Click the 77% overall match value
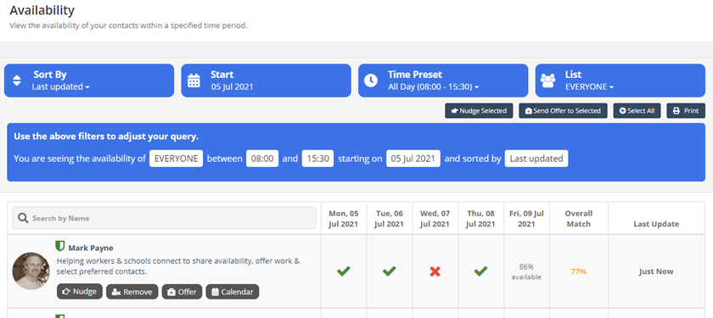 pyautogui.click(x=578, y=271)
